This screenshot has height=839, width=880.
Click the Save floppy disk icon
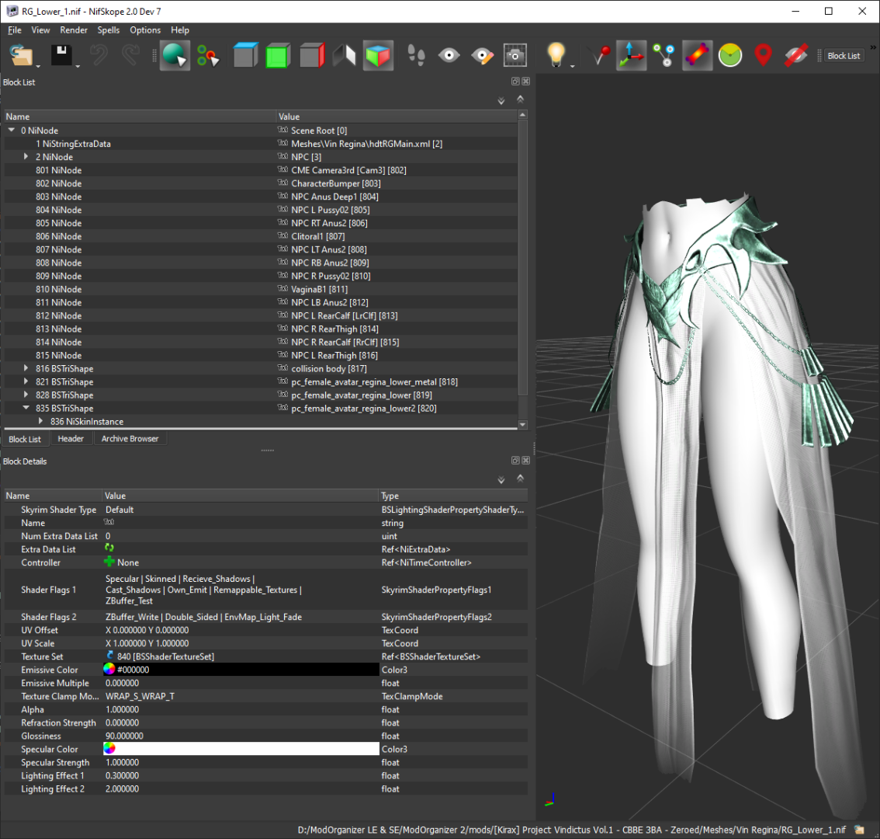pyautogui.click(x=61, y=55)
